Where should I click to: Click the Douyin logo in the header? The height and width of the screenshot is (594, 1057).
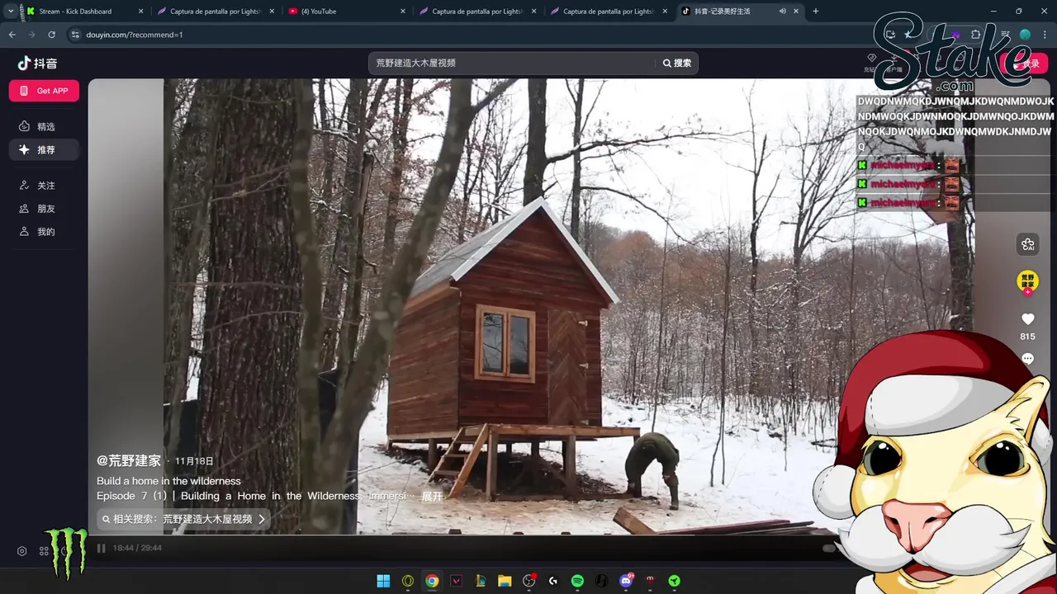37,64
